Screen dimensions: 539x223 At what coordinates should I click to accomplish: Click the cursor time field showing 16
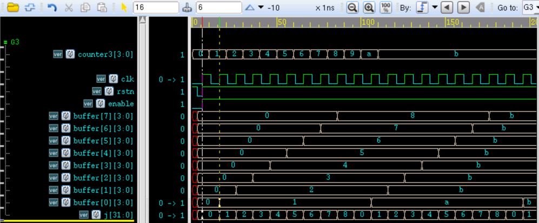(x=155, y=8)
